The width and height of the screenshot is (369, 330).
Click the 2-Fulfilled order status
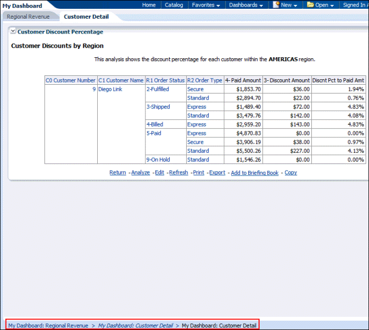coord(158,89)
